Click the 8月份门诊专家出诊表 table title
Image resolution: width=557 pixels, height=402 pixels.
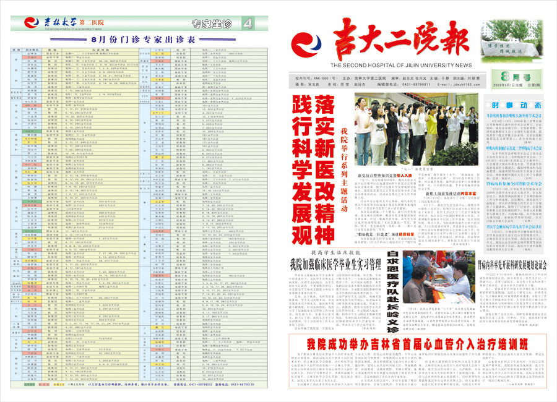click(x=144, y=40)
